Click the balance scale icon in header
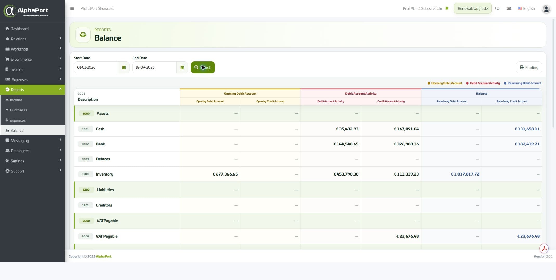The image size is (556, 280). (x=83, y=34)
